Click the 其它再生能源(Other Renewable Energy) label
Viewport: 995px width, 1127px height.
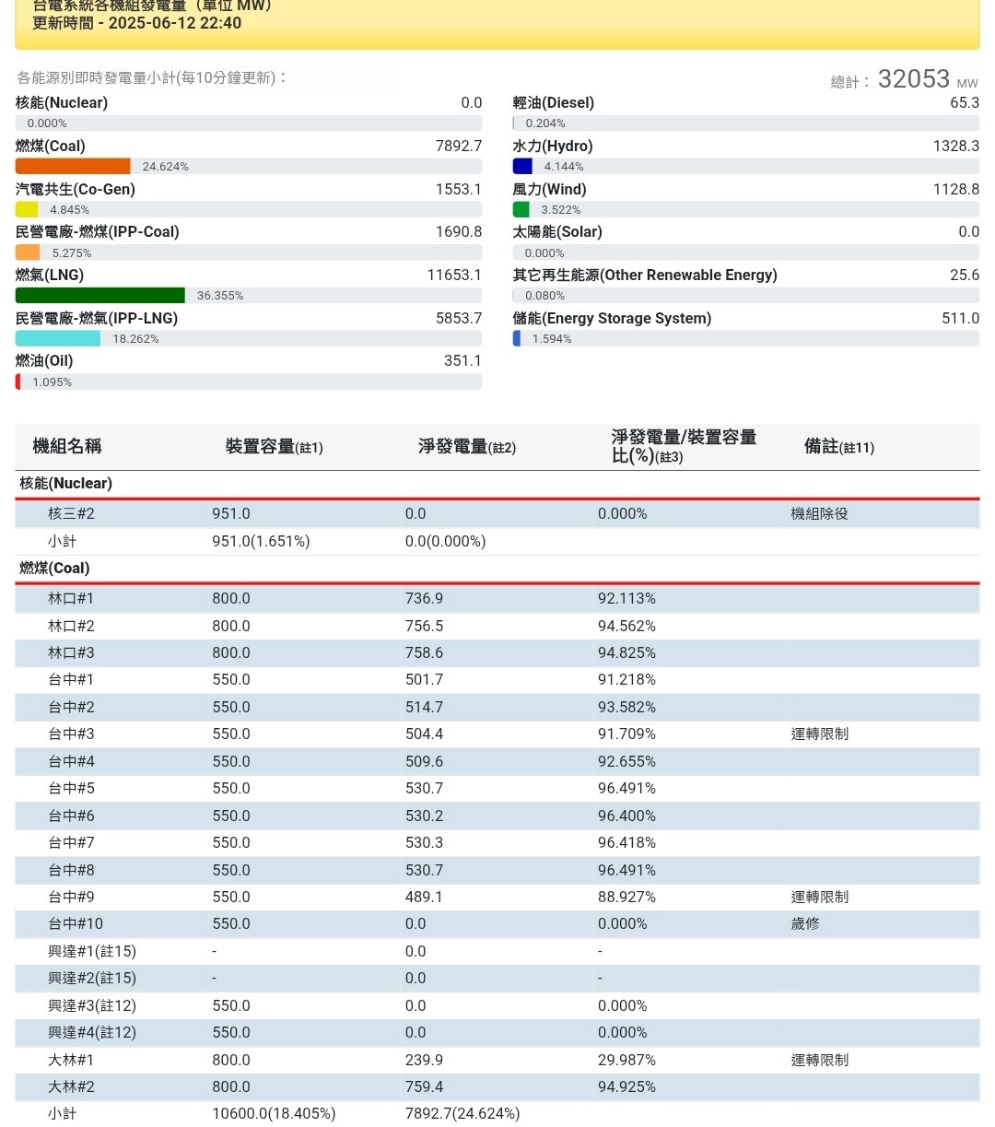click(645, 276)
